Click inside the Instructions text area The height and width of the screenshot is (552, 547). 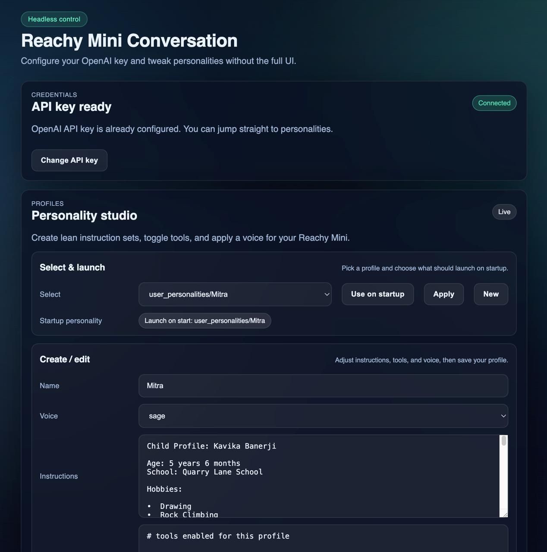tap(319, 476)
